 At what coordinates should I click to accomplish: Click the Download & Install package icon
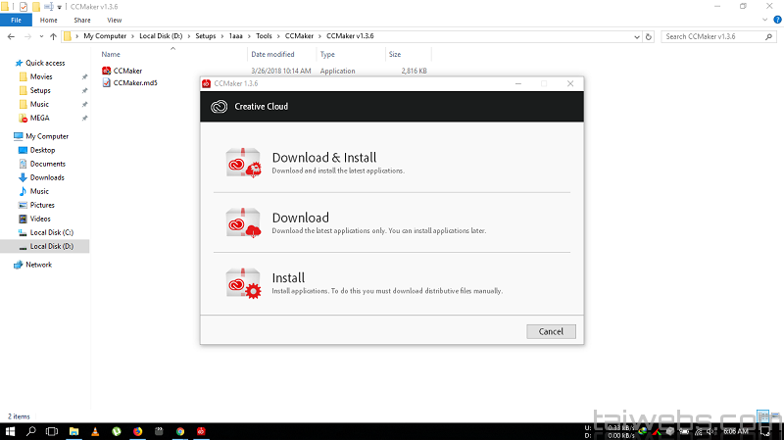[243, 163]
